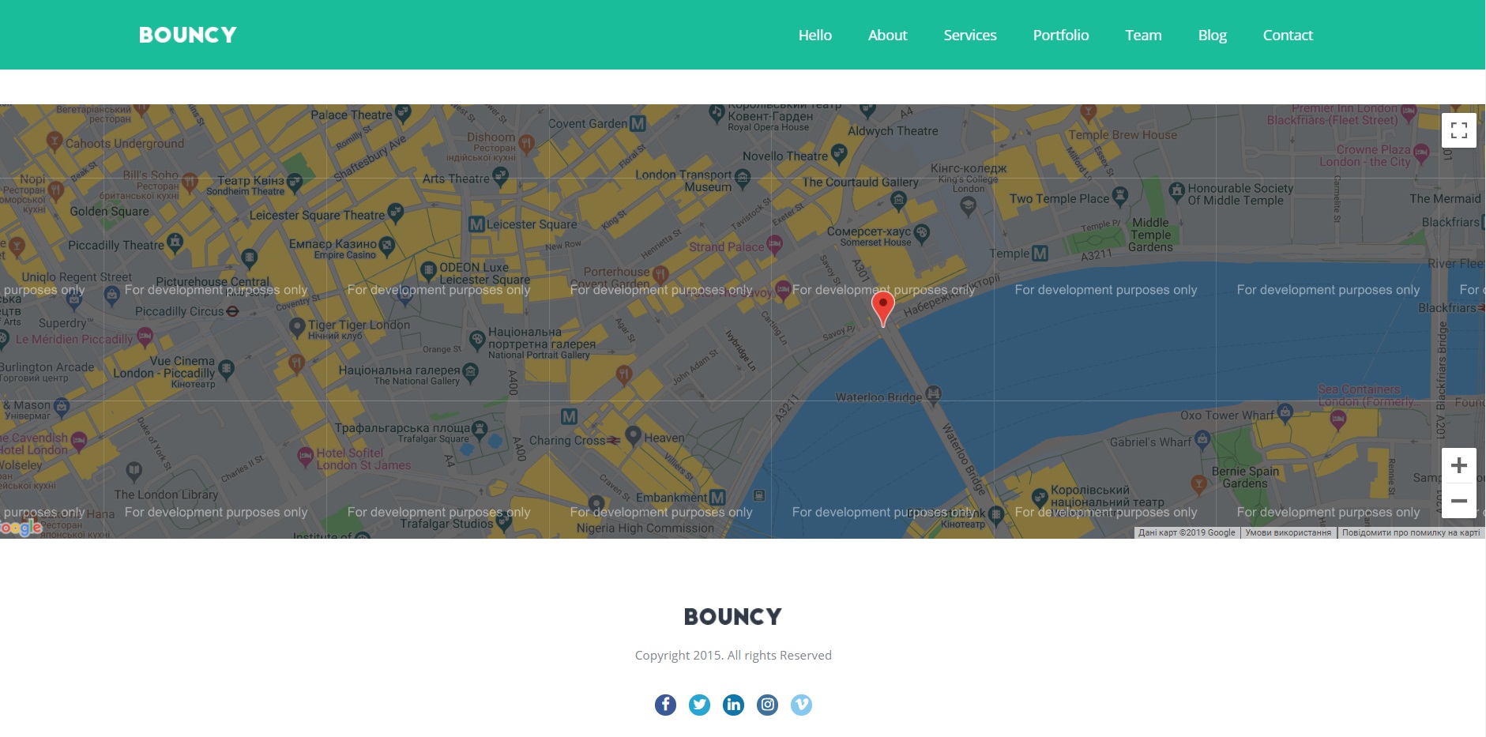Open the About navigation link
Viewport: 1486px width, 737px height.
[887, 35]
